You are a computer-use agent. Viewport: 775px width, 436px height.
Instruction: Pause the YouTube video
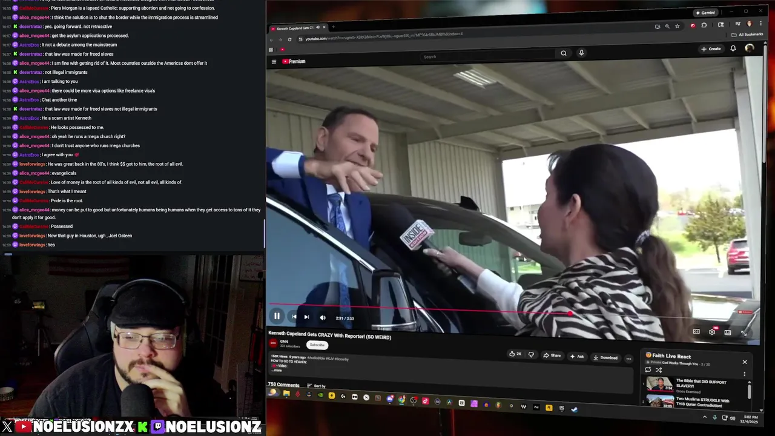[277, 315]
